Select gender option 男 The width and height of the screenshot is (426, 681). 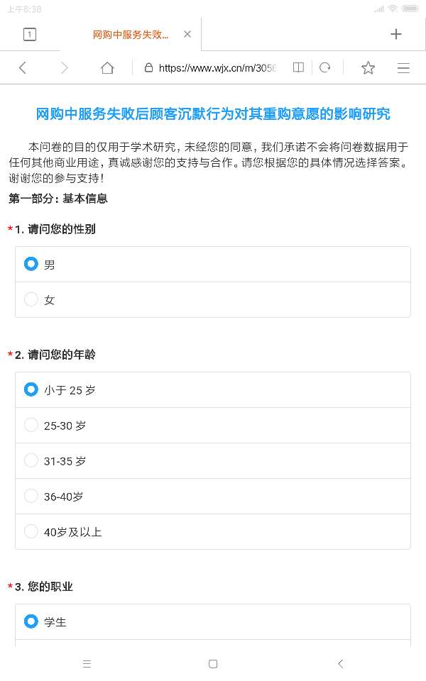31,264
